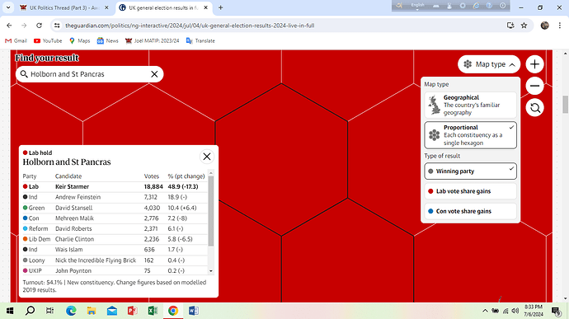Open Chrome tab search dropdown arrow
Screen dimensions: 569x319
8,7
